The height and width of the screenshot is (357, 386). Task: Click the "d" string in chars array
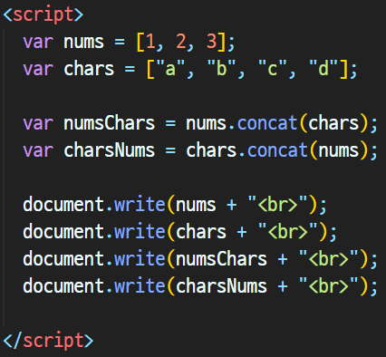323,68
